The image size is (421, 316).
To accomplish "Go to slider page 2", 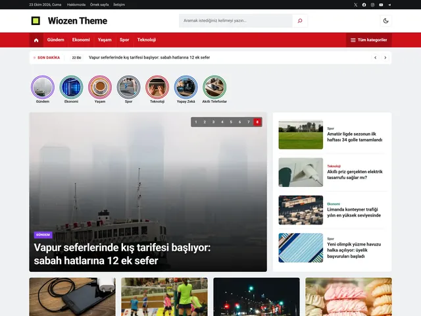I will 205,122.
